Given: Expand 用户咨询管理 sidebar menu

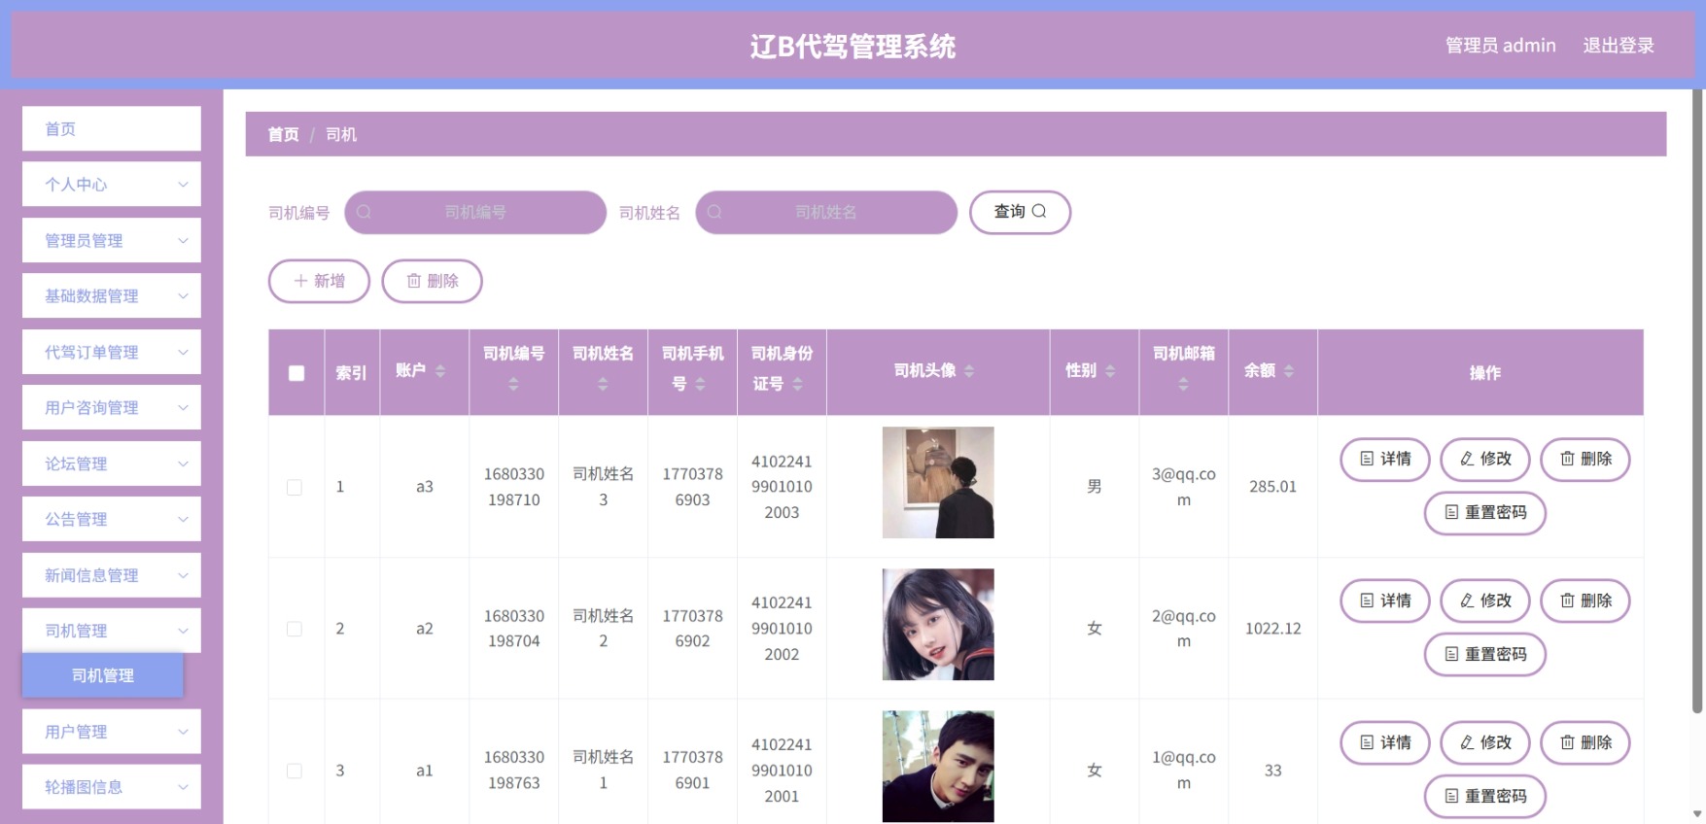Looking at the screenshot, I should click(x=112, y=408).
